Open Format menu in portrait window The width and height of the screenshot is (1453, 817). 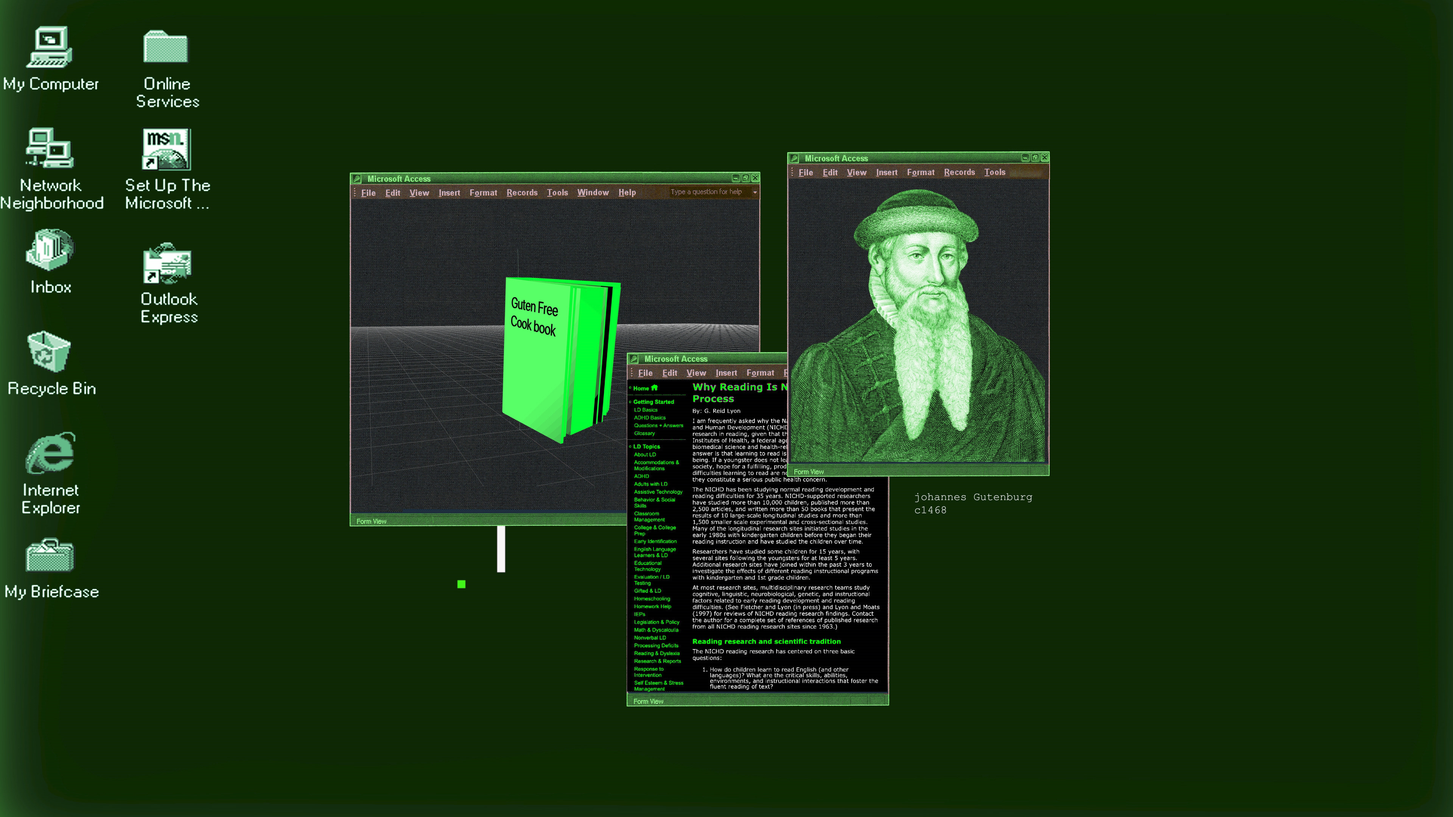point(921,172)
